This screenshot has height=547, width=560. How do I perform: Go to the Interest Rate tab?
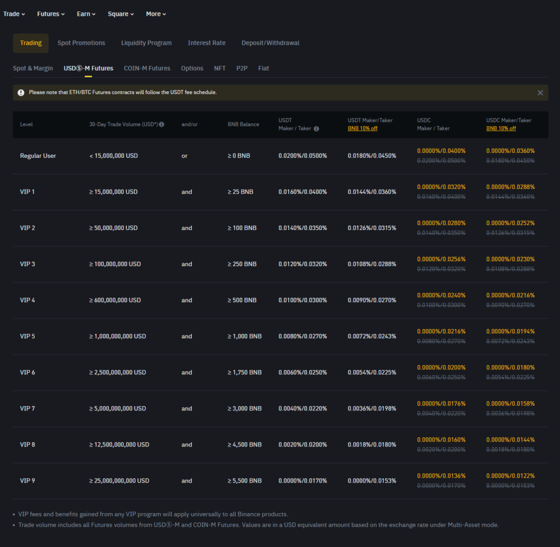pos(207,43)
